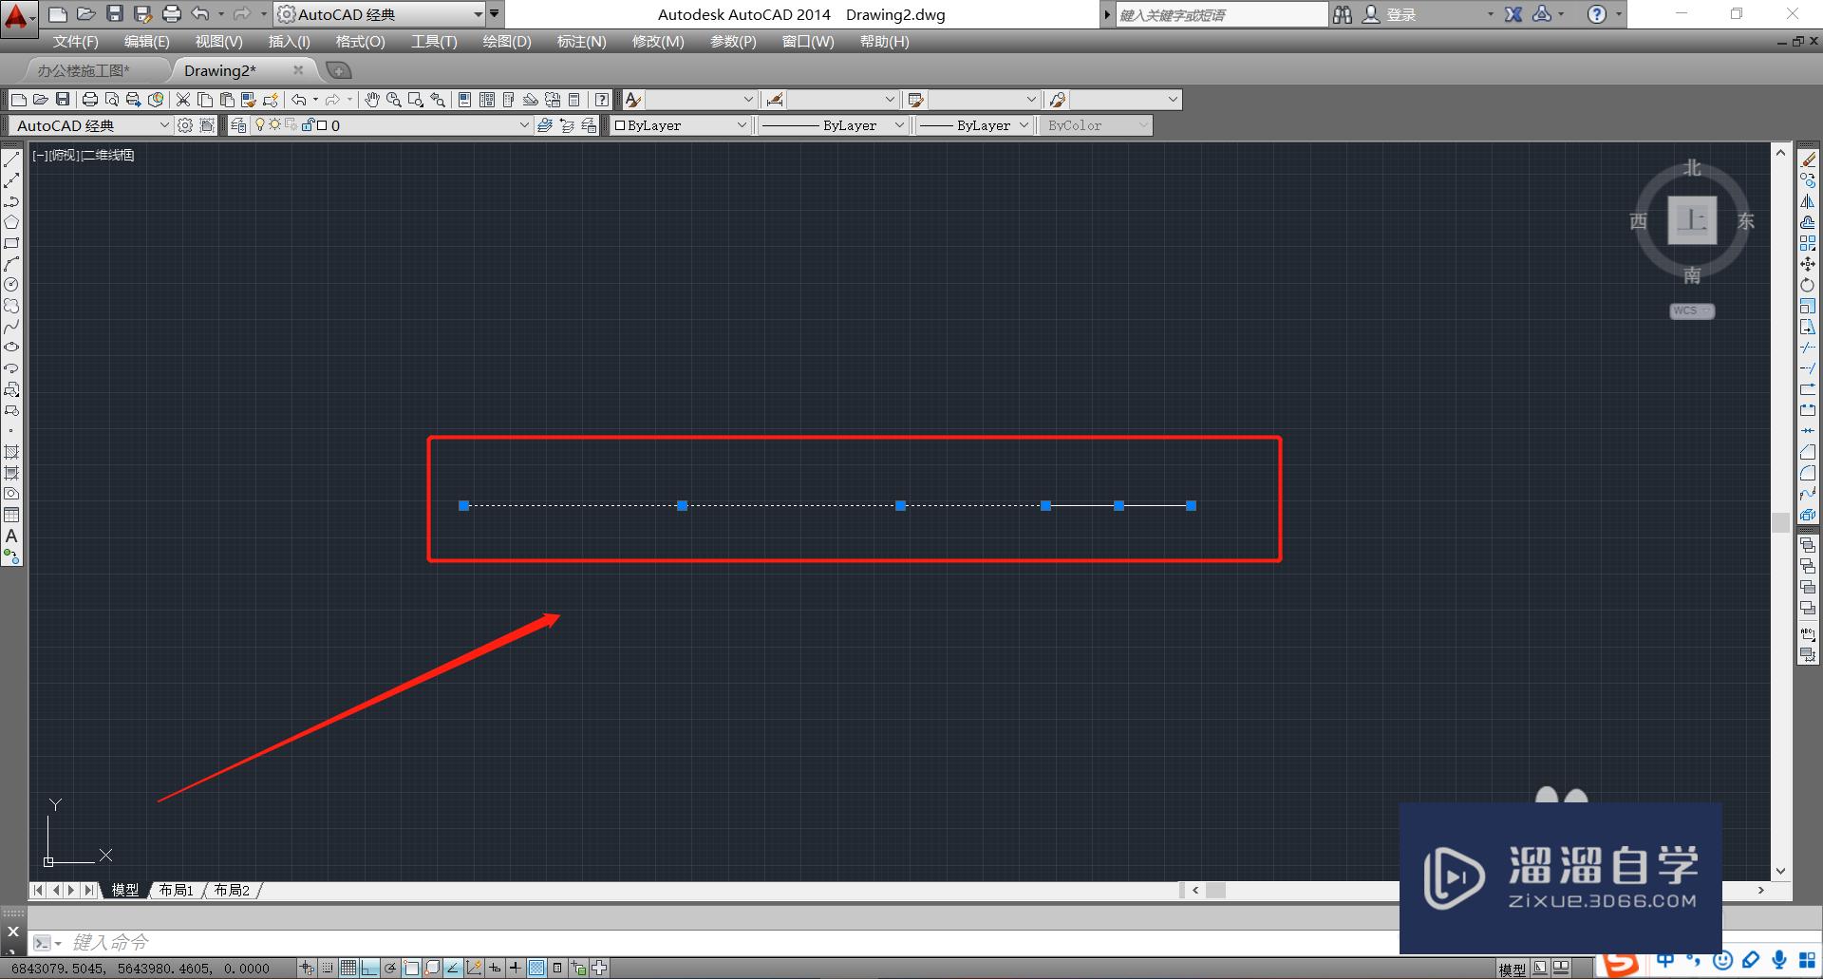Select the Multiline Text tool

(12, 537)
